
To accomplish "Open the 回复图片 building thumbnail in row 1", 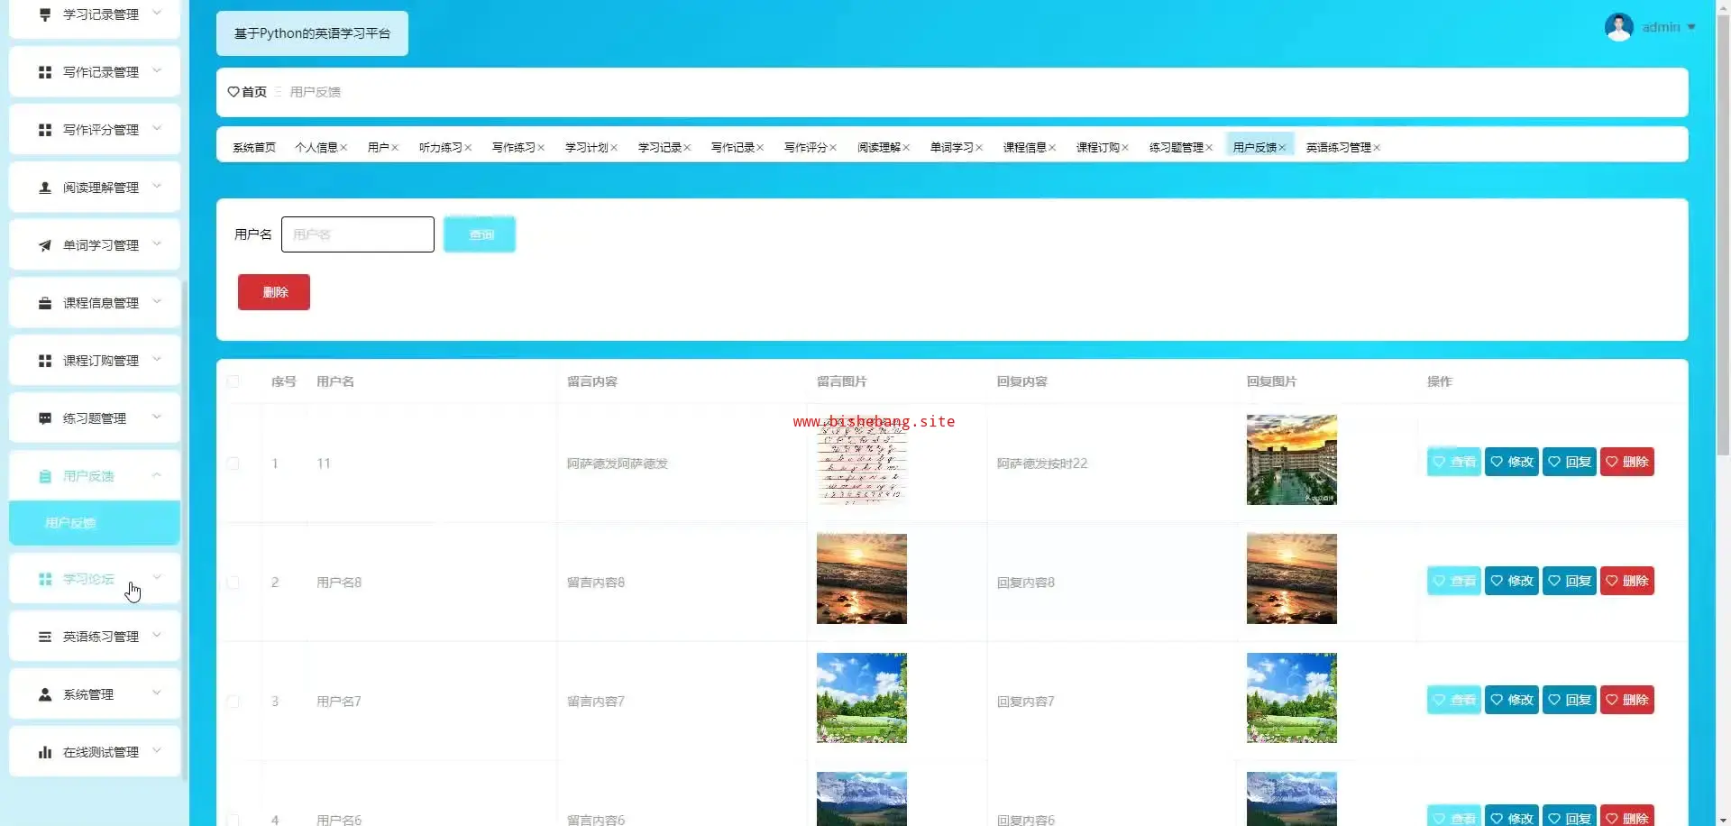I will coord(1292,460).
